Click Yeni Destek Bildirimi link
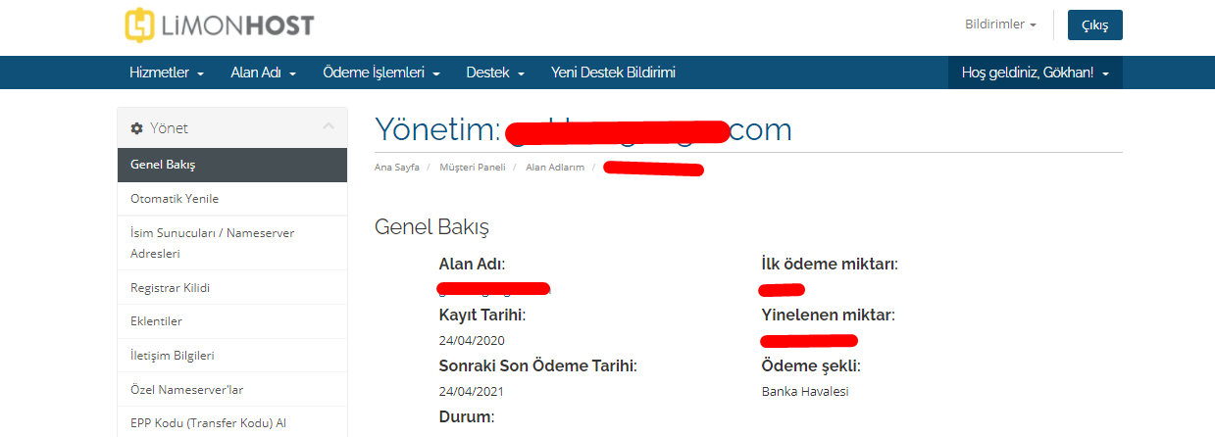The width and height of the screenshot is (1215, 437). pyautogui.click(x=613, y=73)
